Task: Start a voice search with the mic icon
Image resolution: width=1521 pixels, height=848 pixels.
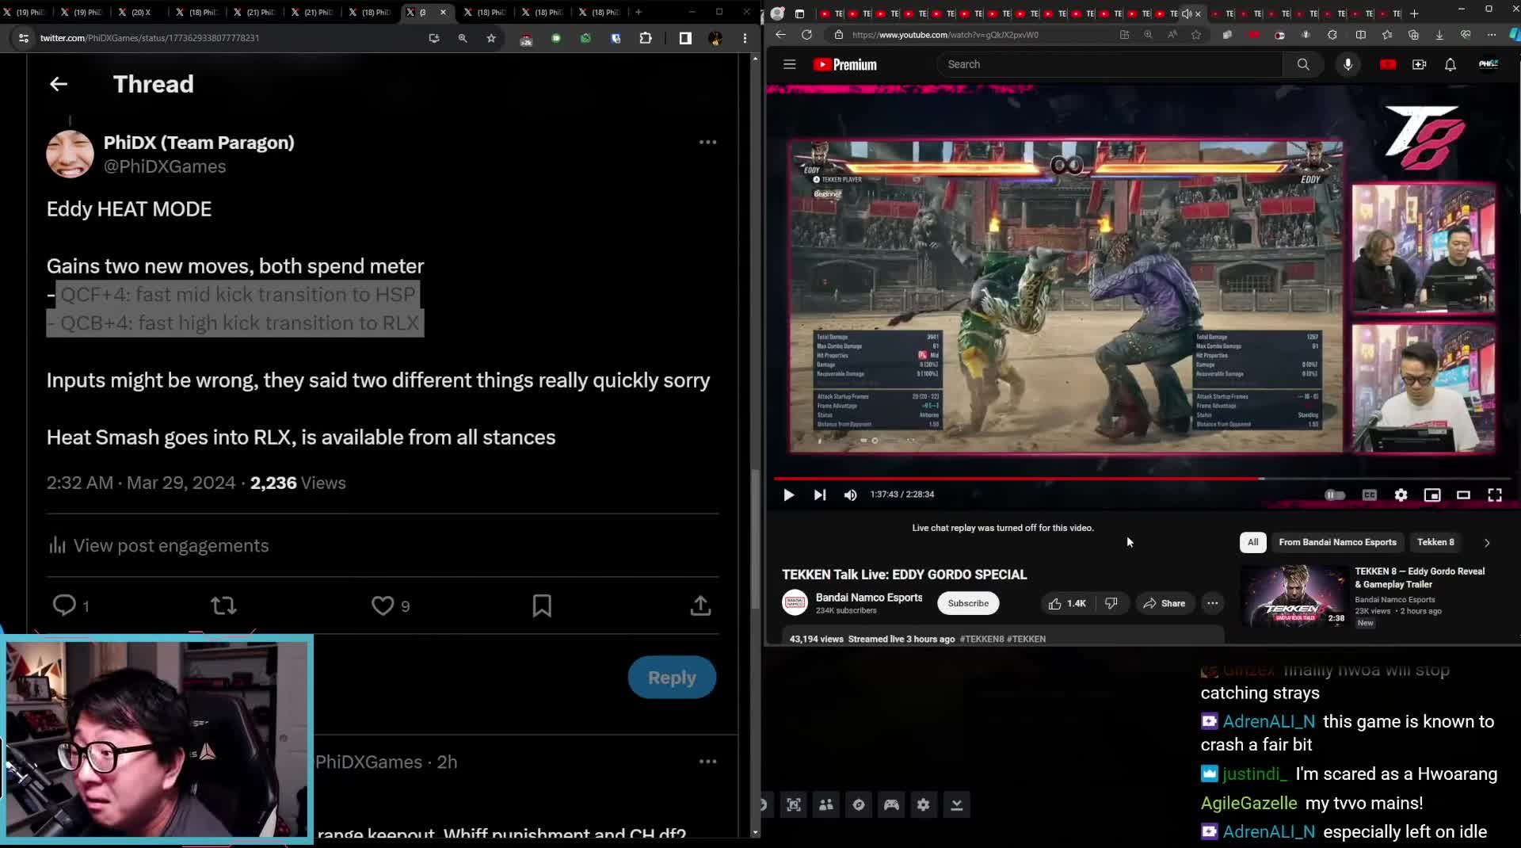Action: (x=1348, y=64)
